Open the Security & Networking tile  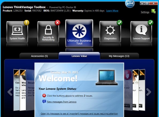[x=48, y=32]
